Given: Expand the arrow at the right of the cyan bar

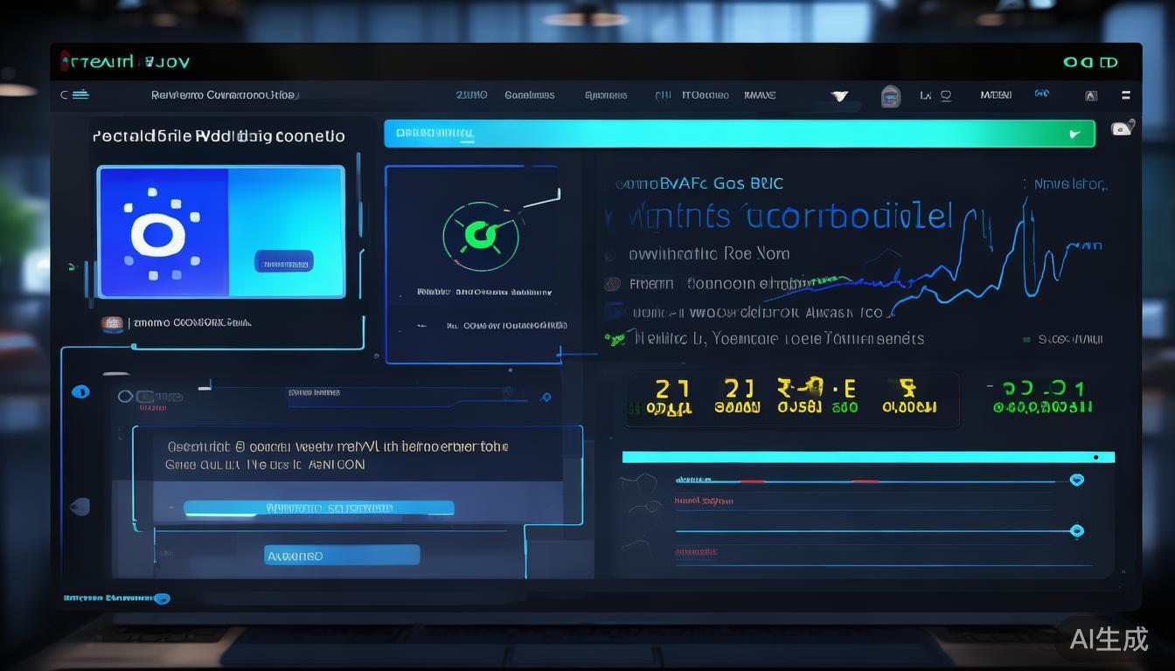Looking at the screenshot, I should coord(1074,135).
